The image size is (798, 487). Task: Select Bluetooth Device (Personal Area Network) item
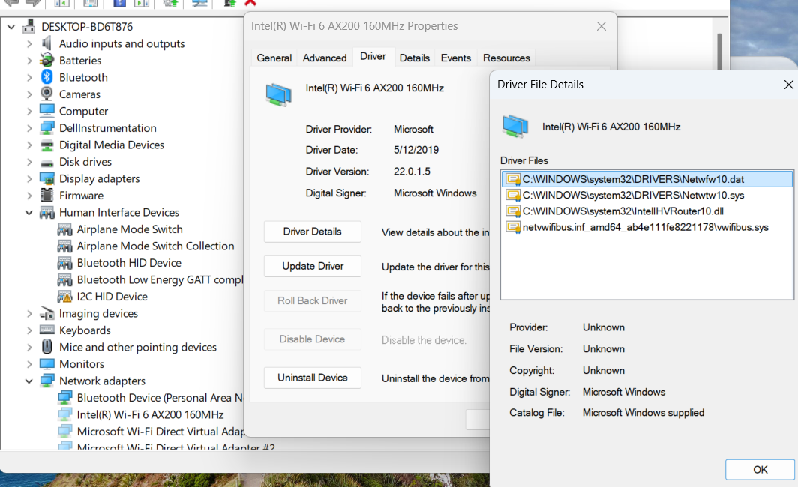click(x=160, y=398)
